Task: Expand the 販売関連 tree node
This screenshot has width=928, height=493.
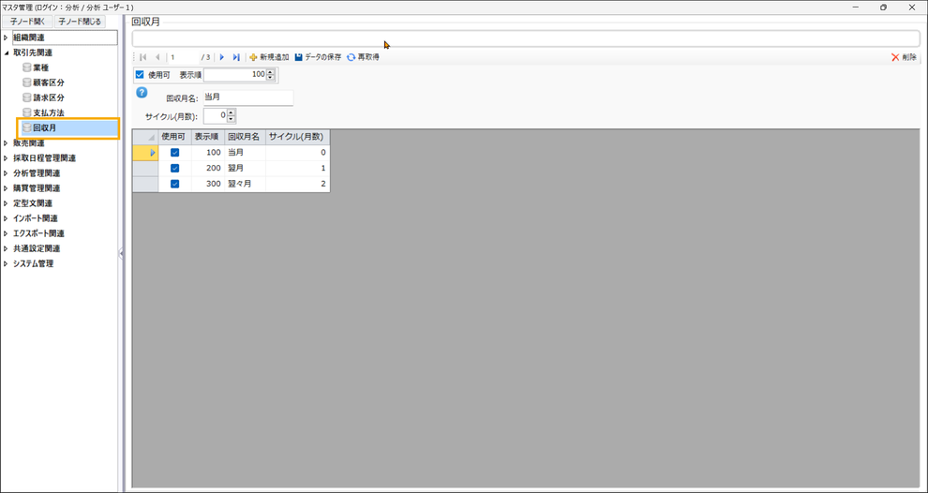Action: [6, 143]
